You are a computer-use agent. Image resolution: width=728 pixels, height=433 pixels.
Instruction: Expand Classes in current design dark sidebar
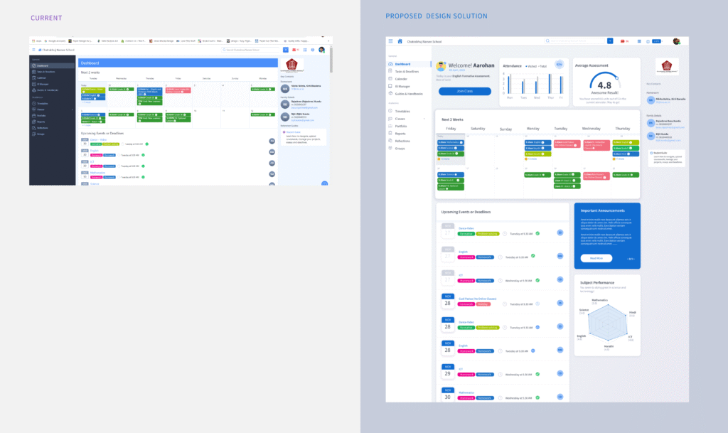[42, 108]
